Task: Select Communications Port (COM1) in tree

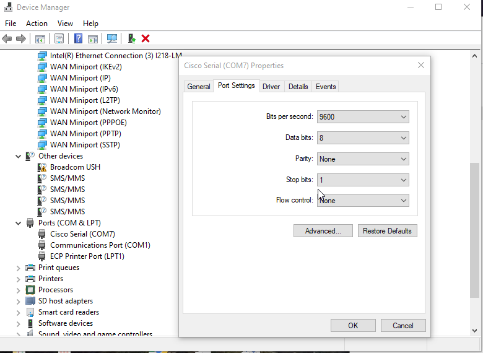Action: pos(100,245)
